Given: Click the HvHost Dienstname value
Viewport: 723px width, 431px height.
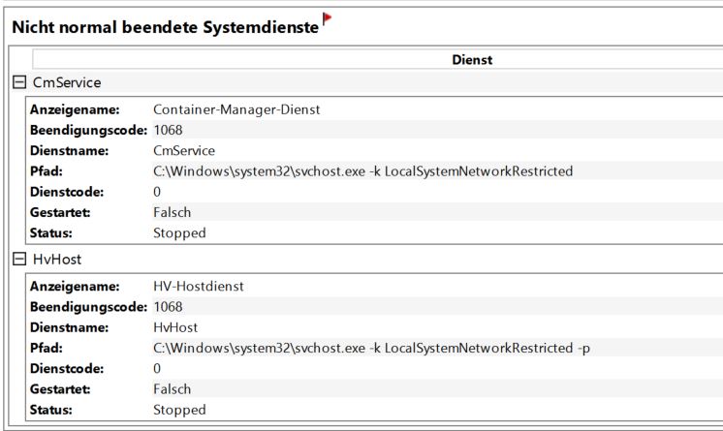Looking at the screenshot, I should (175, 327).
